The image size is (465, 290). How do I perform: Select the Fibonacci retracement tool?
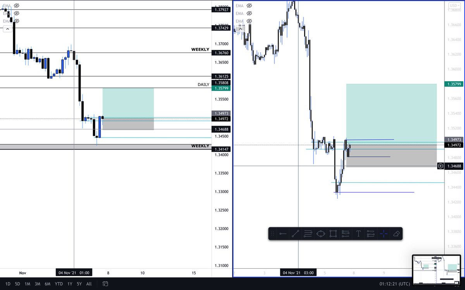coord(308,234)
